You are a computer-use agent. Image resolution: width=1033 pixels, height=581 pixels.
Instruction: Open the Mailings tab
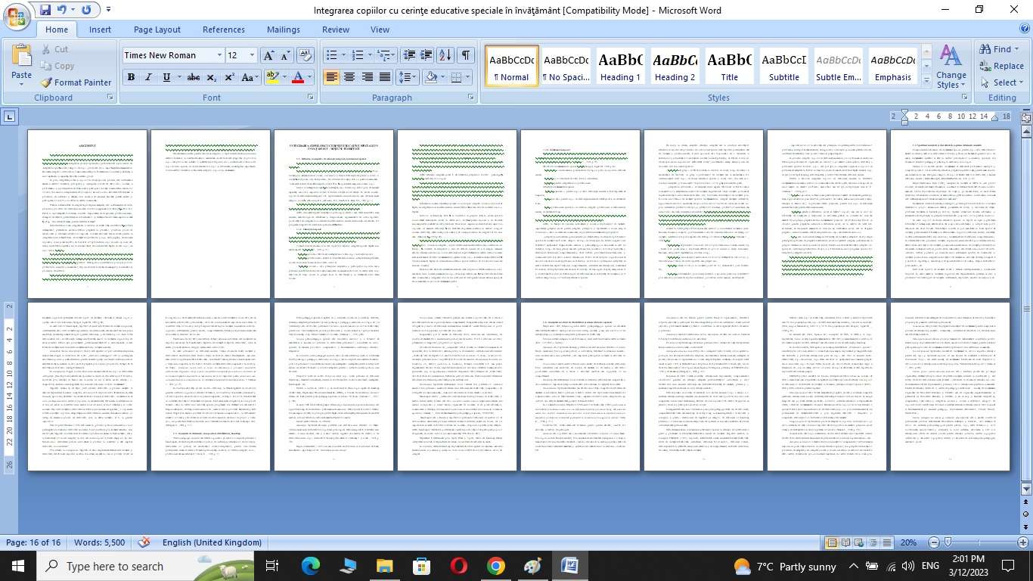coord(284,30)
